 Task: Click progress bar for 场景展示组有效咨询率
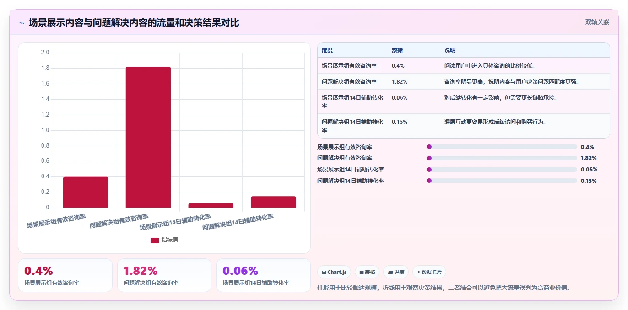(x=502, y=147)
